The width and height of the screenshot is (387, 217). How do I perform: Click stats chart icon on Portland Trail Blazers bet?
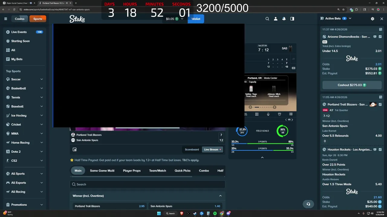click(380, 105)
